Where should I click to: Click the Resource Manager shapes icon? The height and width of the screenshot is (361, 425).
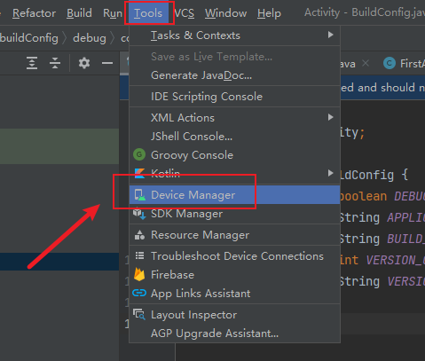click(139, 235)
